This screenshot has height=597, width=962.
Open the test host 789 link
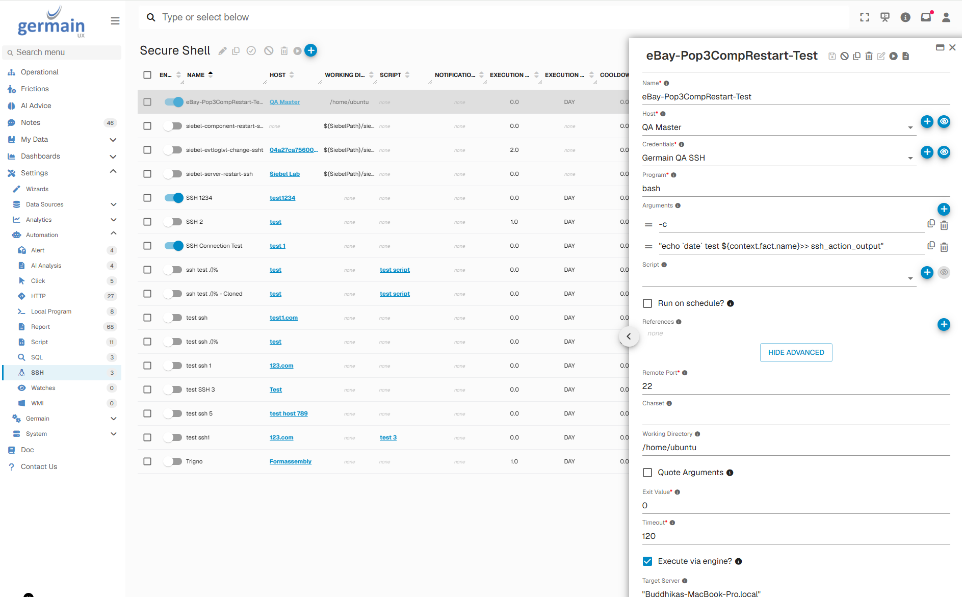(289, 413)
